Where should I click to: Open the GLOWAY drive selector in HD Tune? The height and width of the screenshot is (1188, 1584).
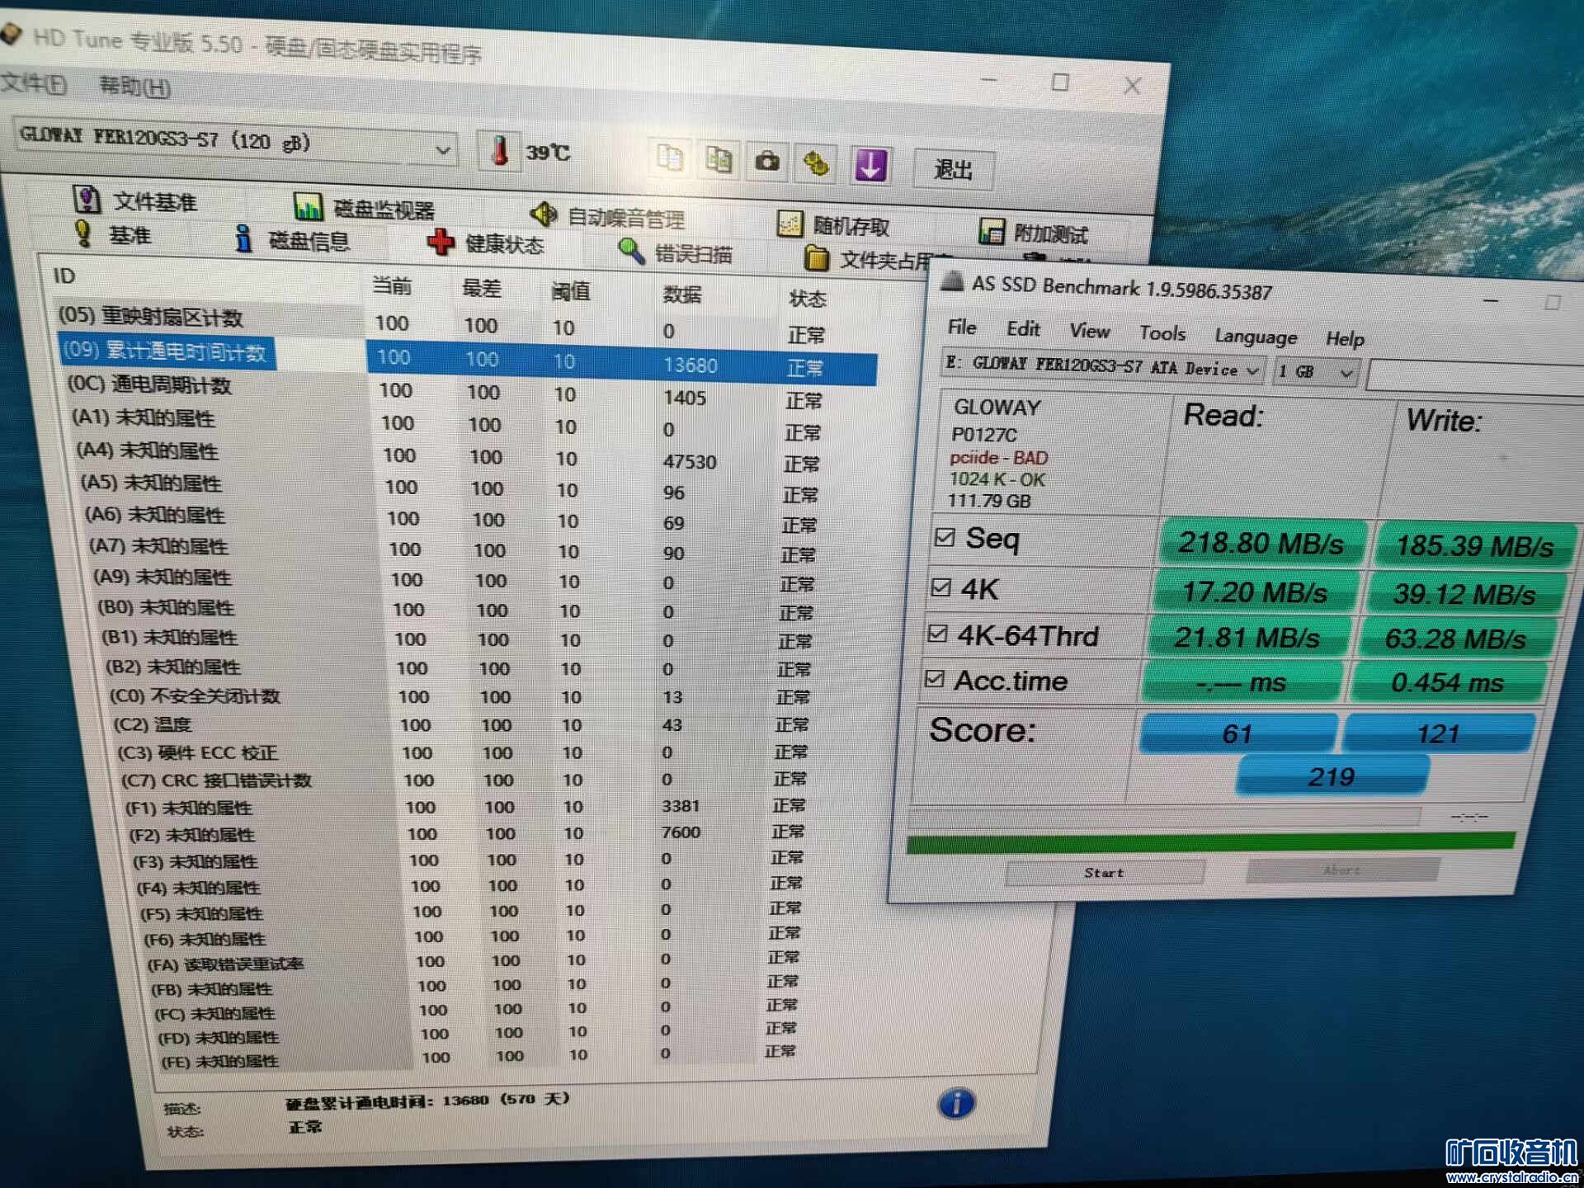point(442,150)
